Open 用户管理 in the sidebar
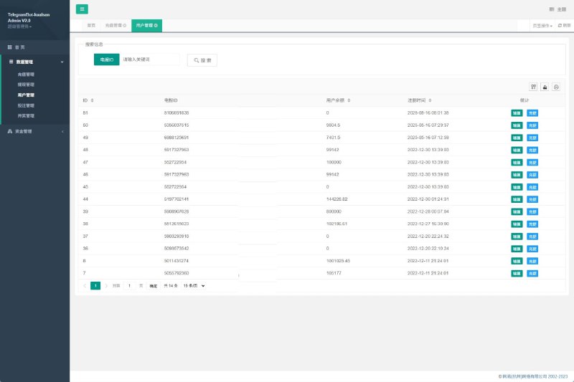Viewport: 574px width, 382px height. [x=26, y=95]
